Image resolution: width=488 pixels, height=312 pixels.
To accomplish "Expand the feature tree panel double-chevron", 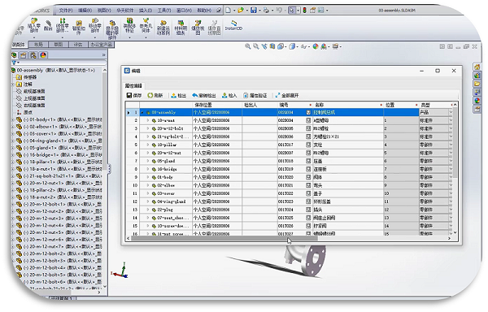I will 103,55.
